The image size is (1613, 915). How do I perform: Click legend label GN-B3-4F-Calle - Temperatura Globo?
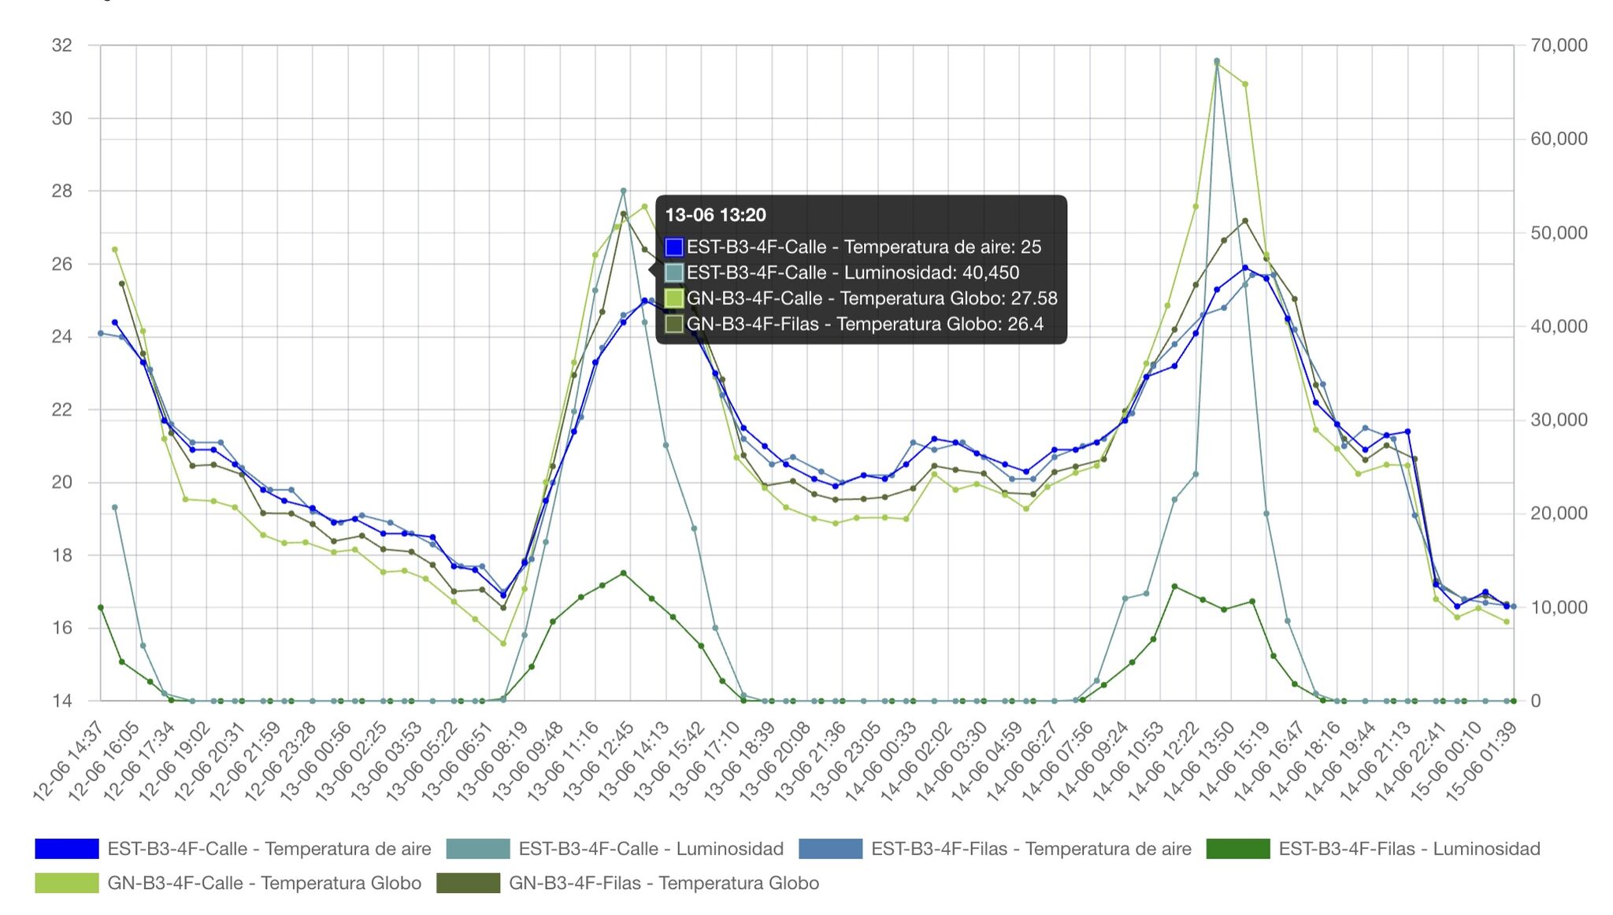point(265,883)
